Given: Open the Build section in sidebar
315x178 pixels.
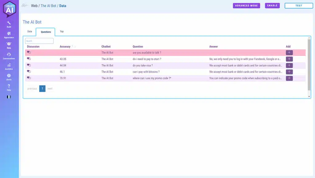Looking at the screenshot, I should coord(9,23).
